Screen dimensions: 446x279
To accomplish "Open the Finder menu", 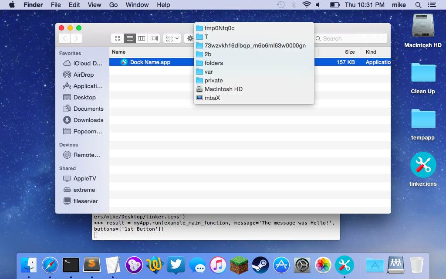I will pyautogui.click(x=33, y=5).
